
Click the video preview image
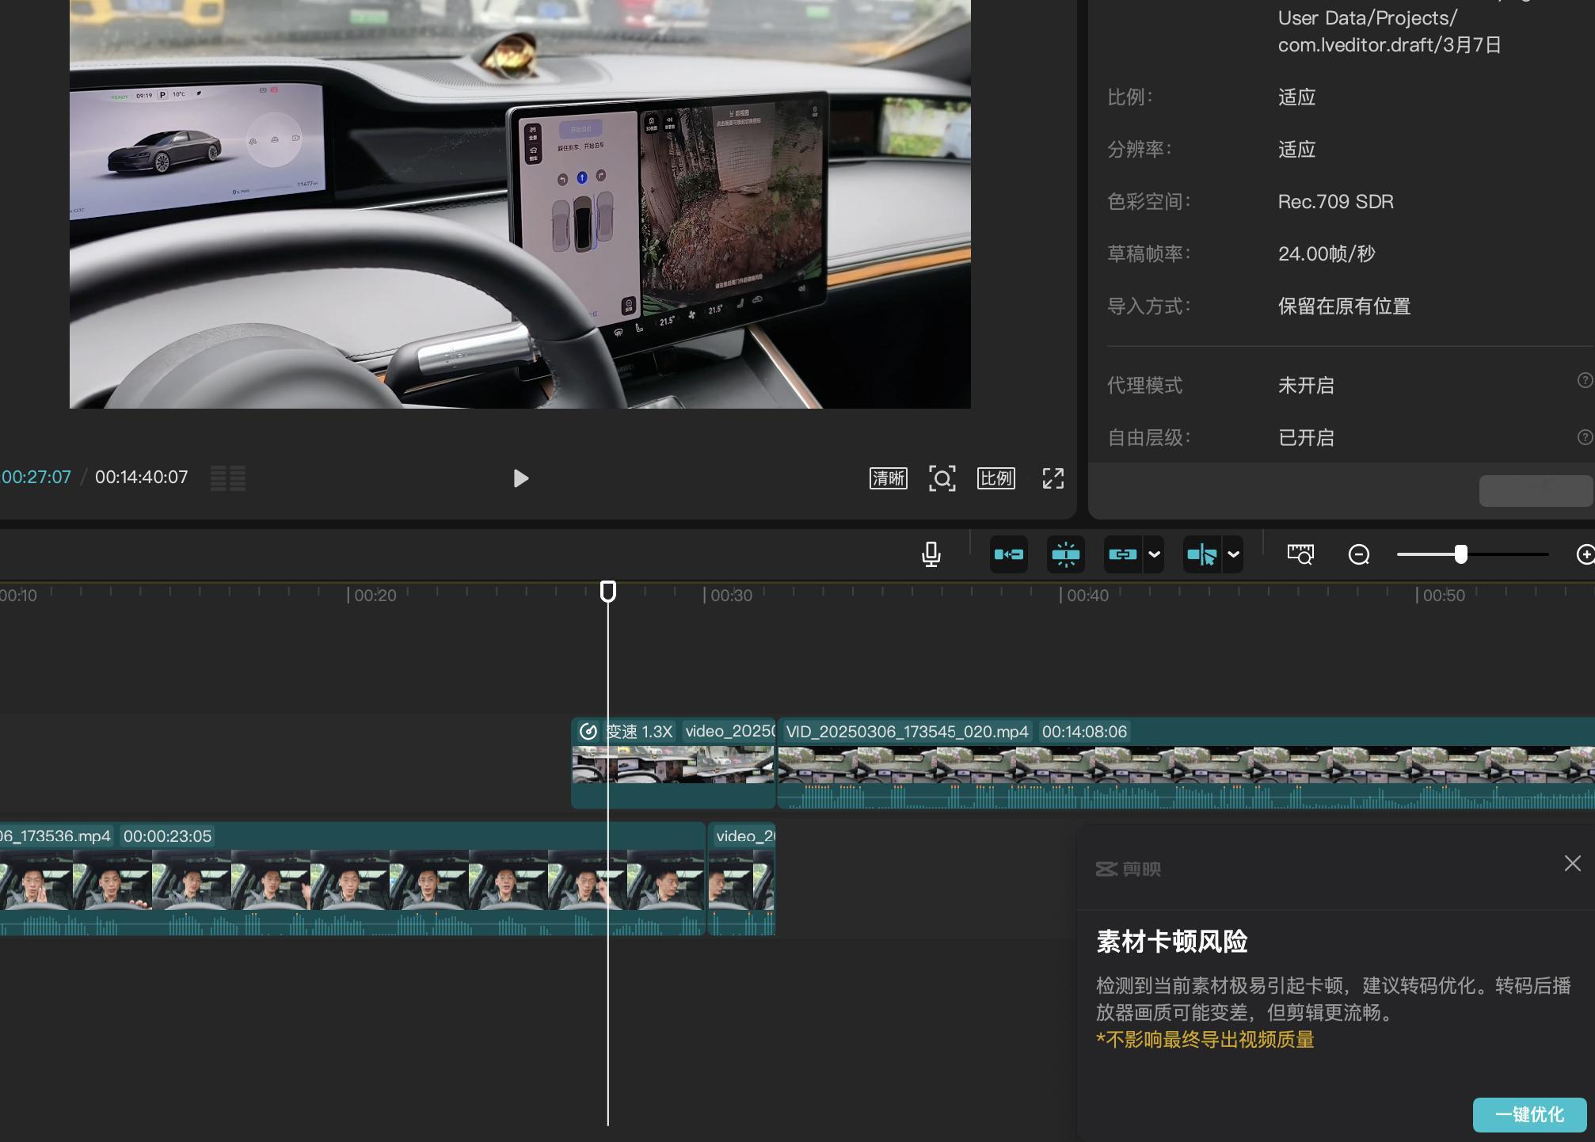tap(520, 204)
